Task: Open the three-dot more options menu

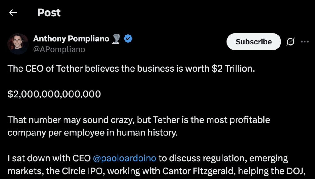Action: tap(305, 42)
